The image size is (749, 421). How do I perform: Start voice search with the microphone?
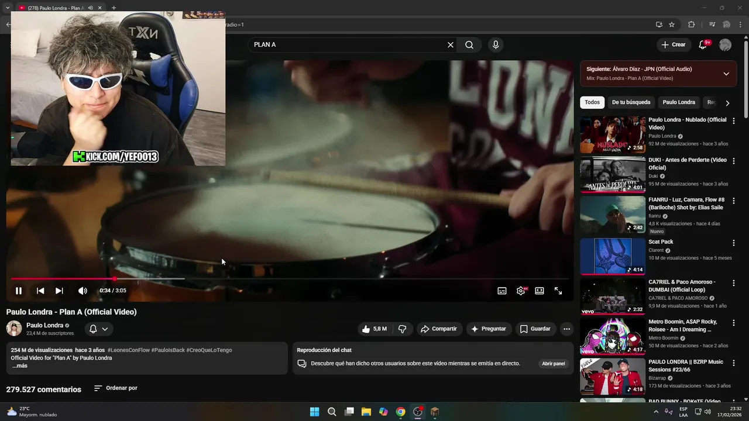(496, 44)
